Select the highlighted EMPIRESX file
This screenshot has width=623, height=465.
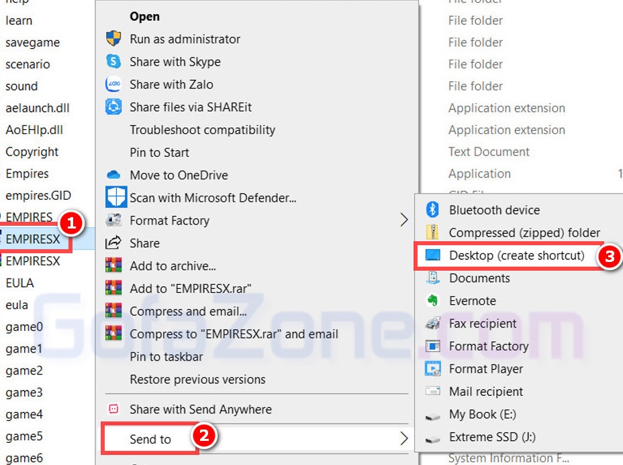click(x=32, y=239)
